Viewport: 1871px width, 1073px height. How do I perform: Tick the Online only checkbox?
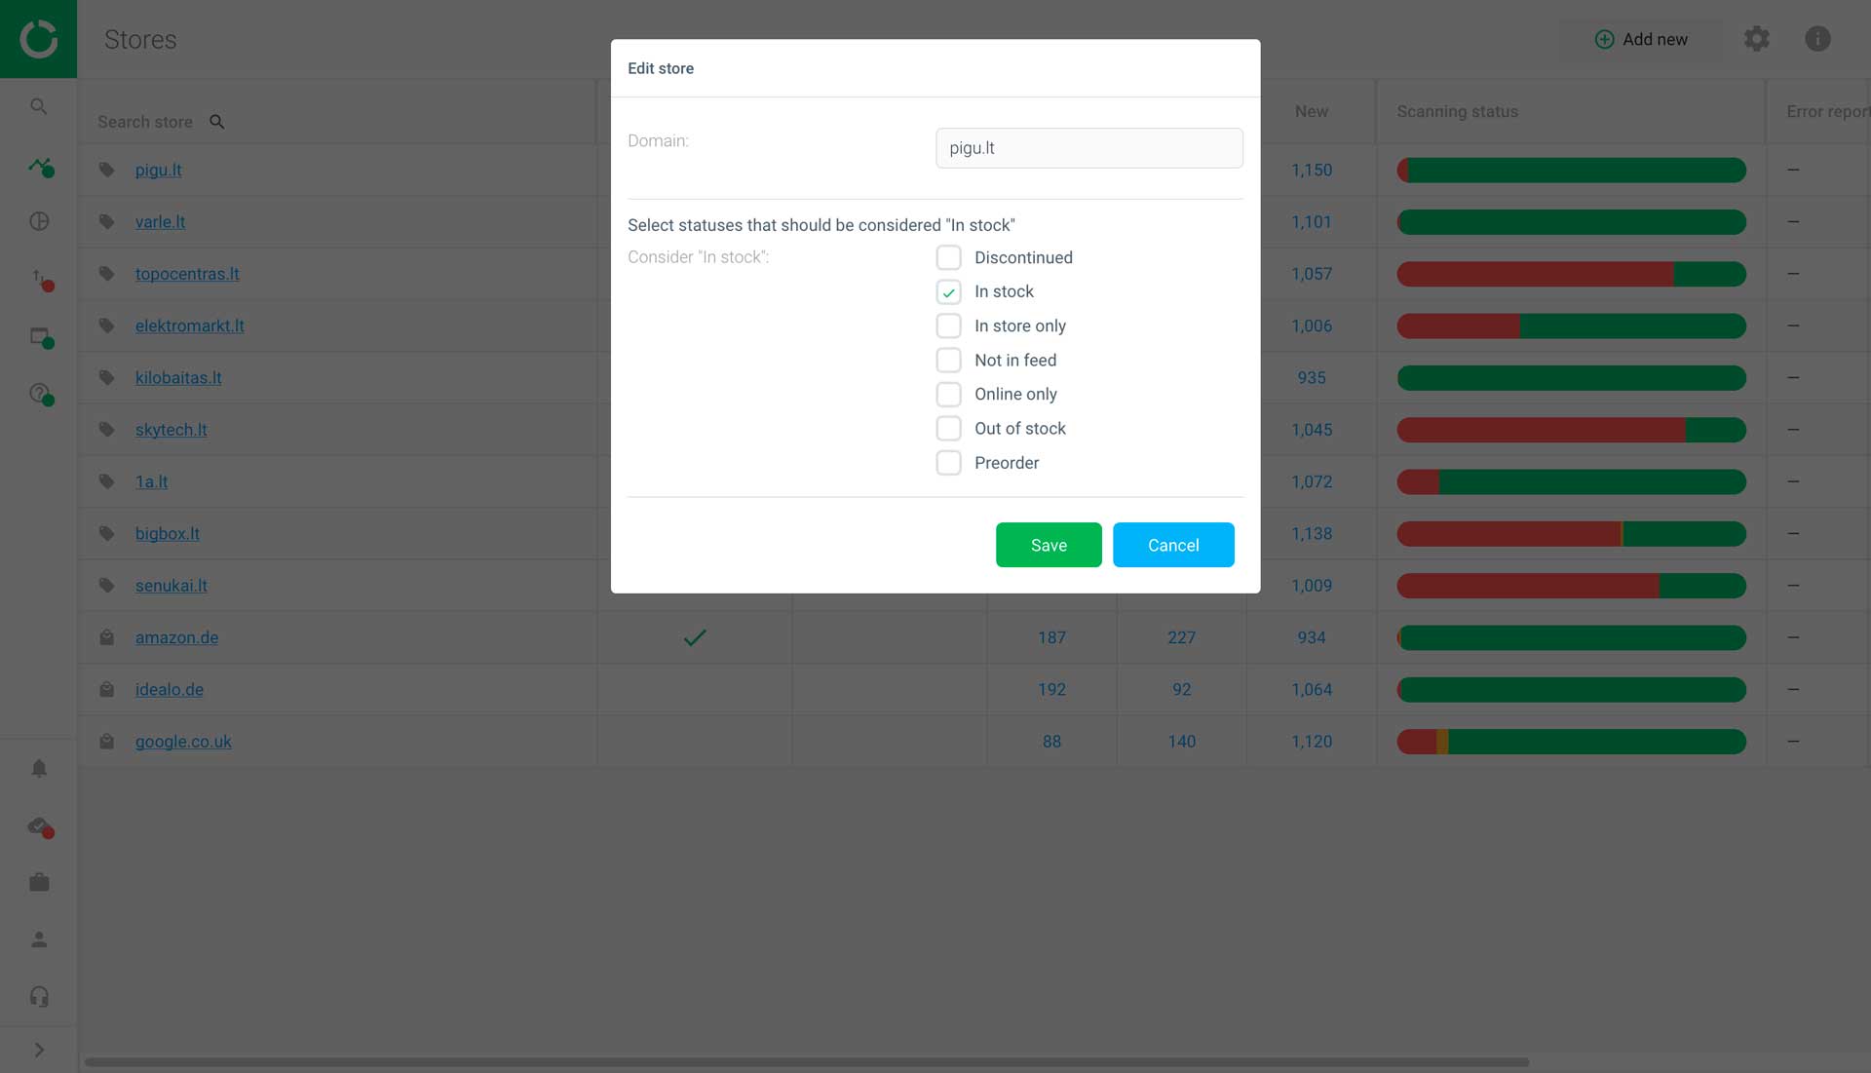[x=948, y=394]
